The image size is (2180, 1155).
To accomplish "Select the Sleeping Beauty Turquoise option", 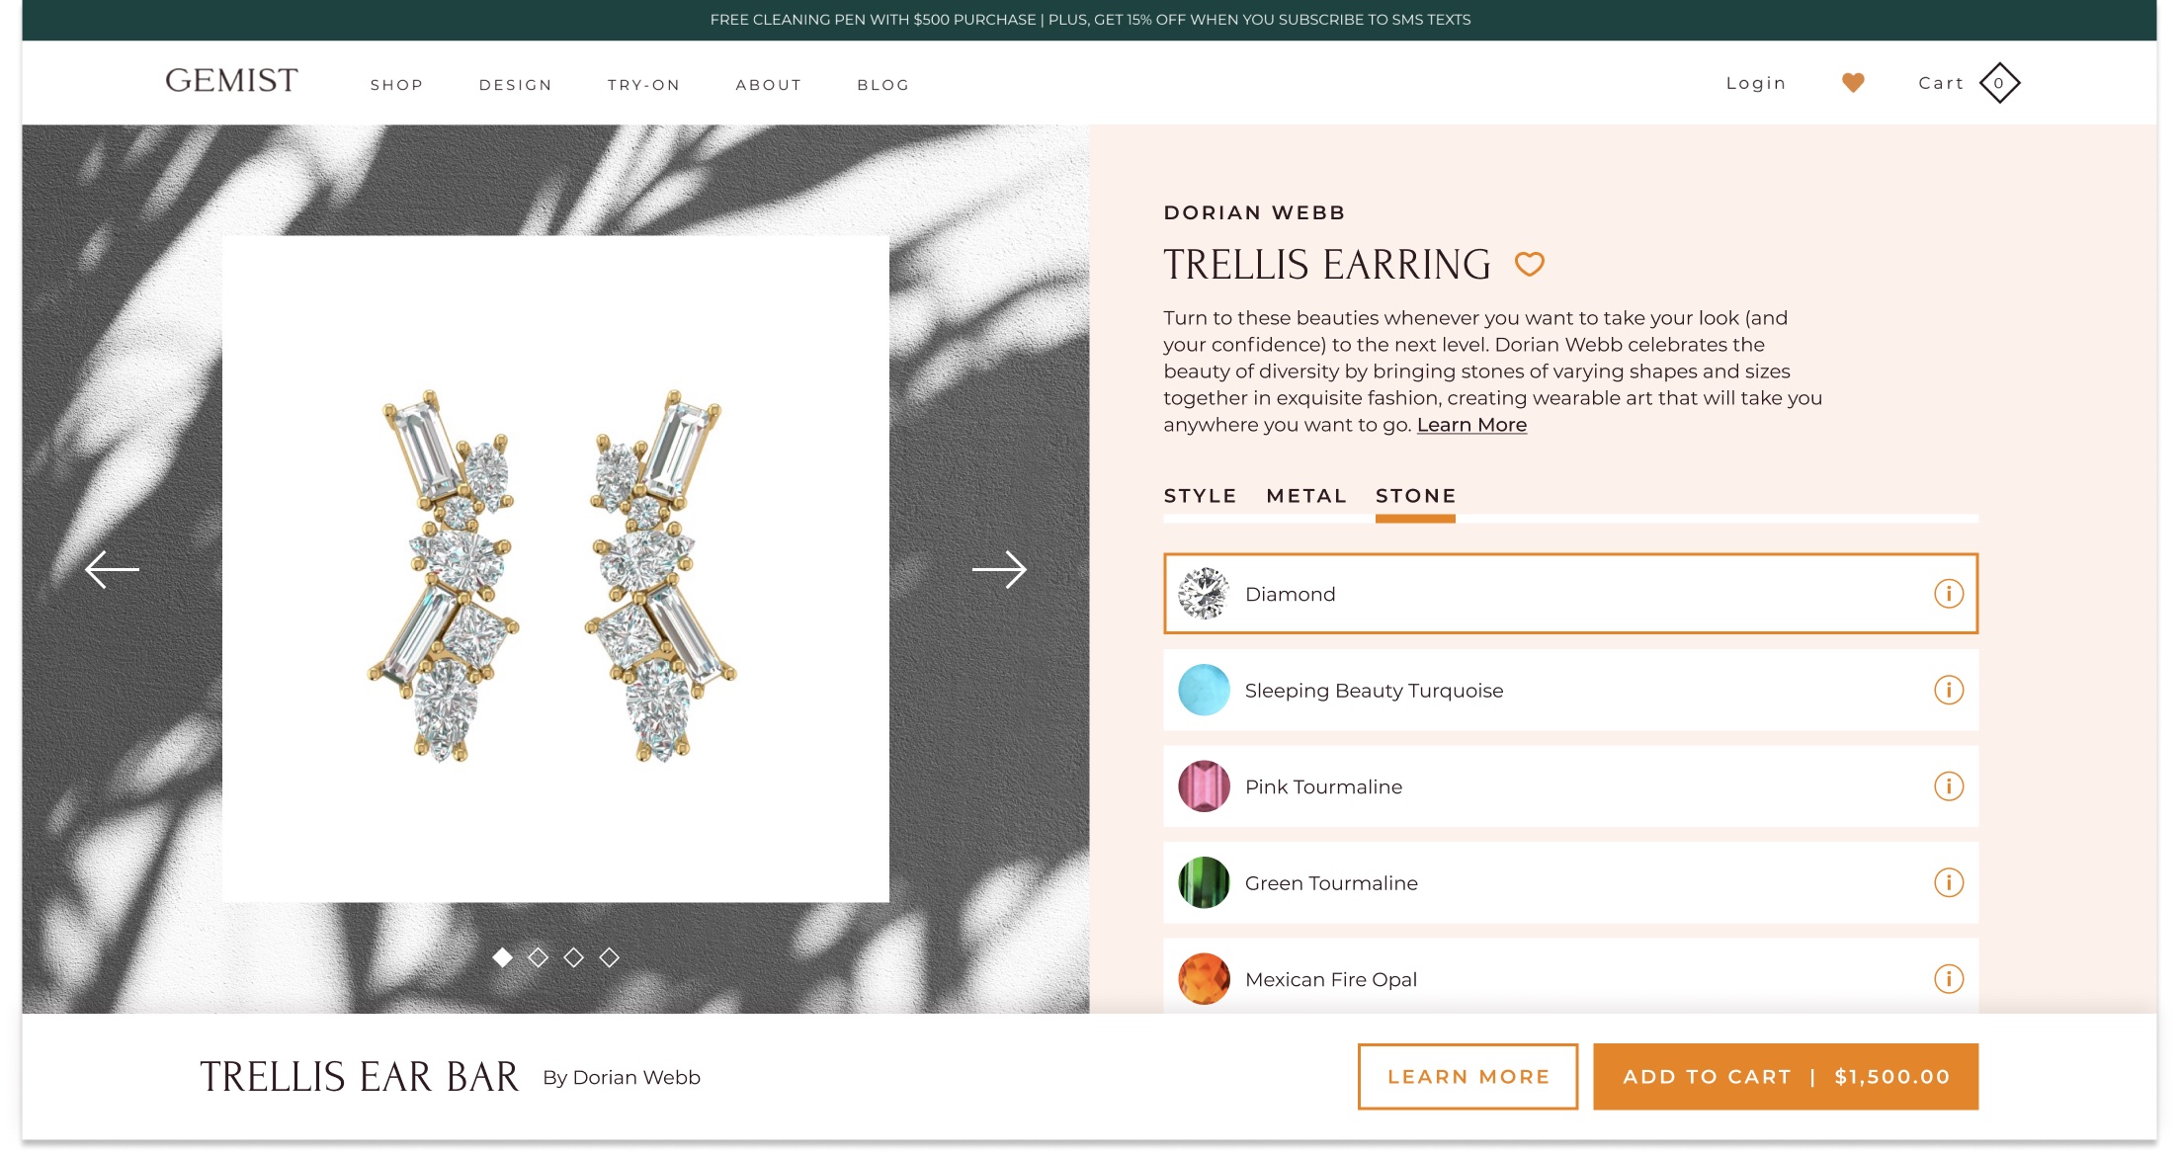I will [1570, 690].
